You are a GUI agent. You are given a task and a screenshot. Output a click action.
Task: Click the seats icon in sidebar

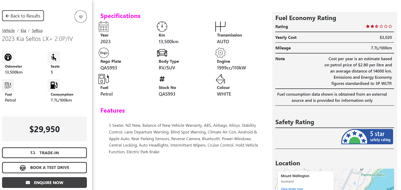[x=54, y=57]
